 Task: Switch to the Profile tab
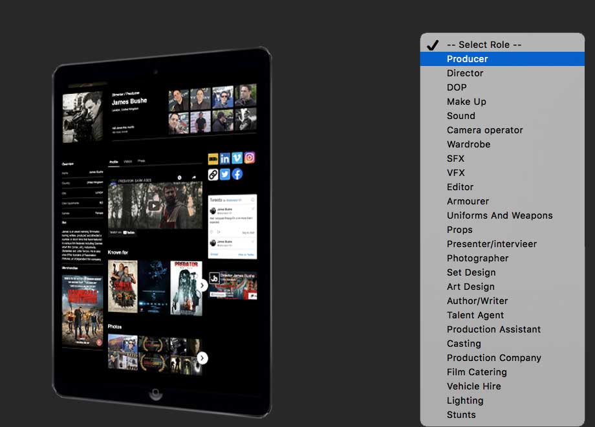[114, 161]
